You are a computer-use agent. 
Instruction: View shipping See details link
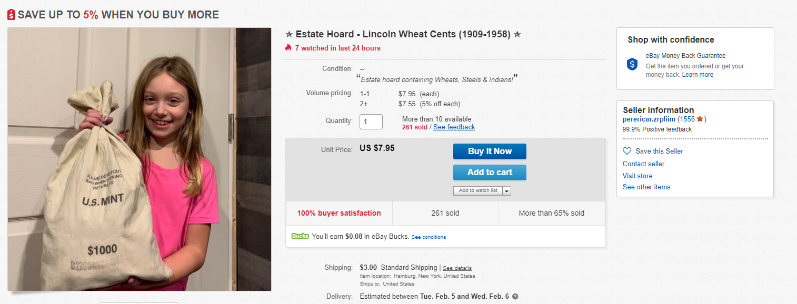457,268
